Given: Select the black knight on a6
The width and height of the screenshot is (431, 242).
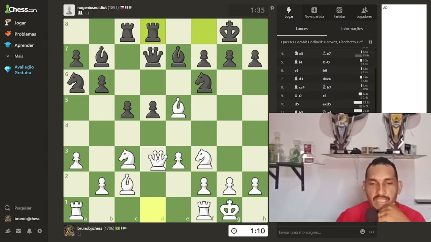Looking at the screenshot, I should pos(76,82).
